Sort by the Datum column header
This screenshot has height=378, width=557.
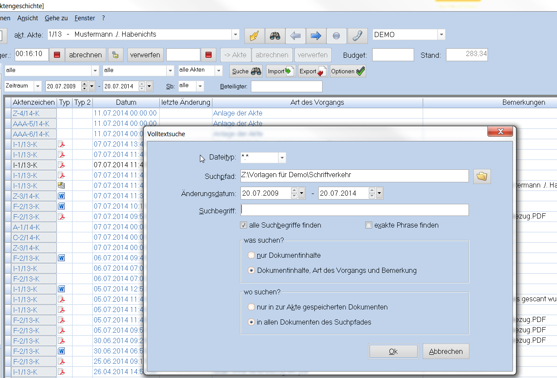click(x=126, y=103)
